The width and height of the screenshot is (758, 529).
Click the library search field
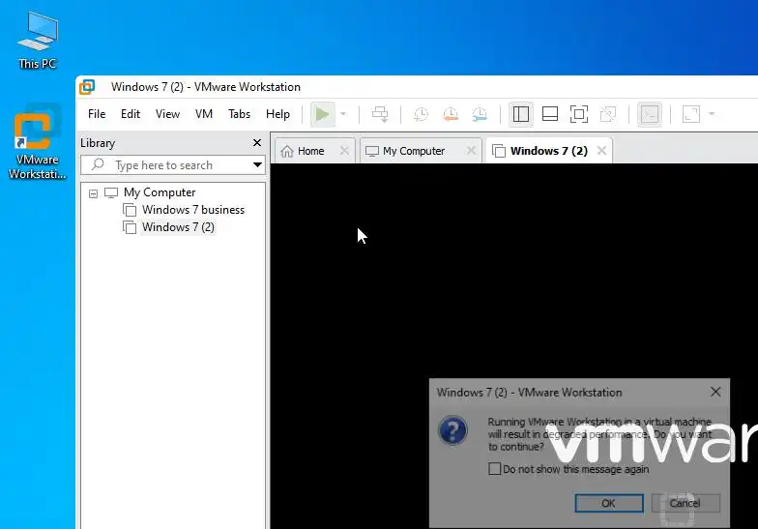coord(172,164)
